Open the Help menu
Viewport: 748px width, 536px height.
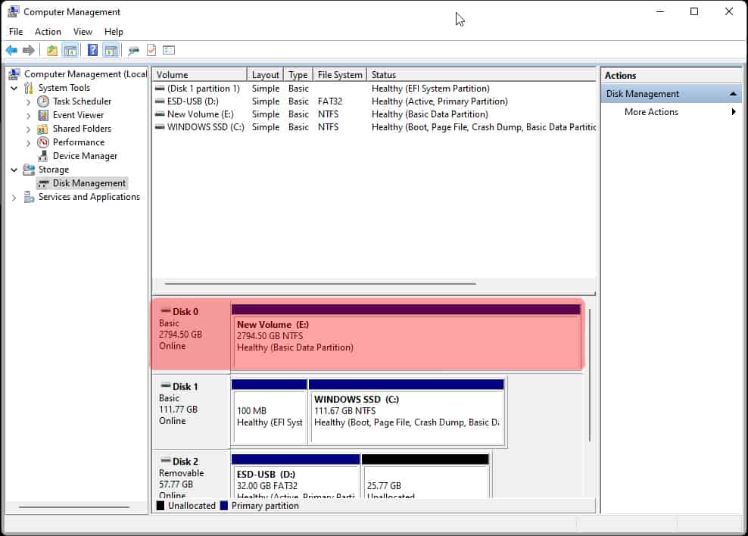[114, 32]
